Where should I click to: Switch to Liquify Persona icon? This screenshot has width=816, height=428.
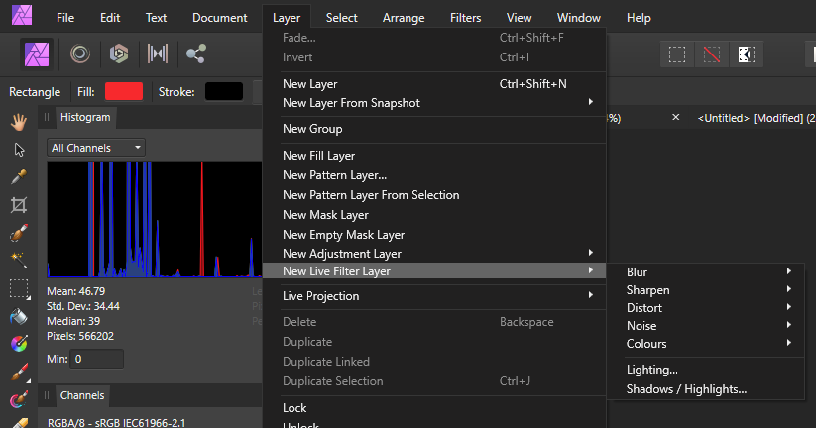tap(80, 53)
